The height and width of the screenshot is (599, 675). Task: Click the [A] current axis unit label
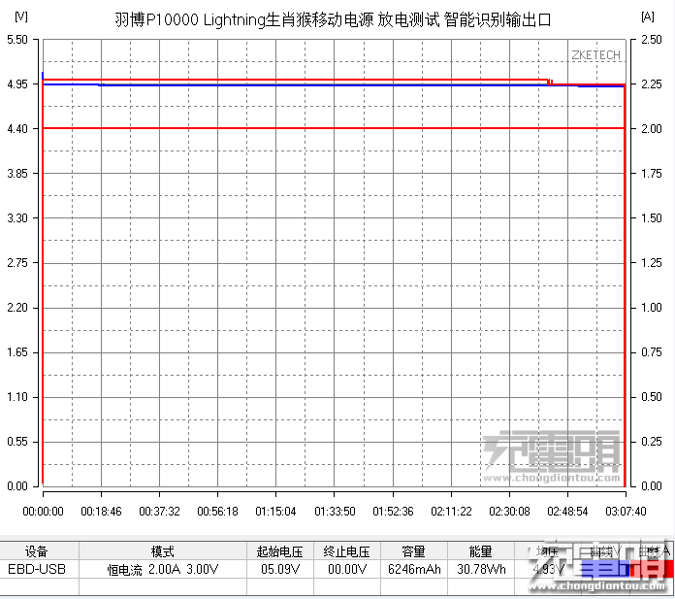(x=648, y=17)
